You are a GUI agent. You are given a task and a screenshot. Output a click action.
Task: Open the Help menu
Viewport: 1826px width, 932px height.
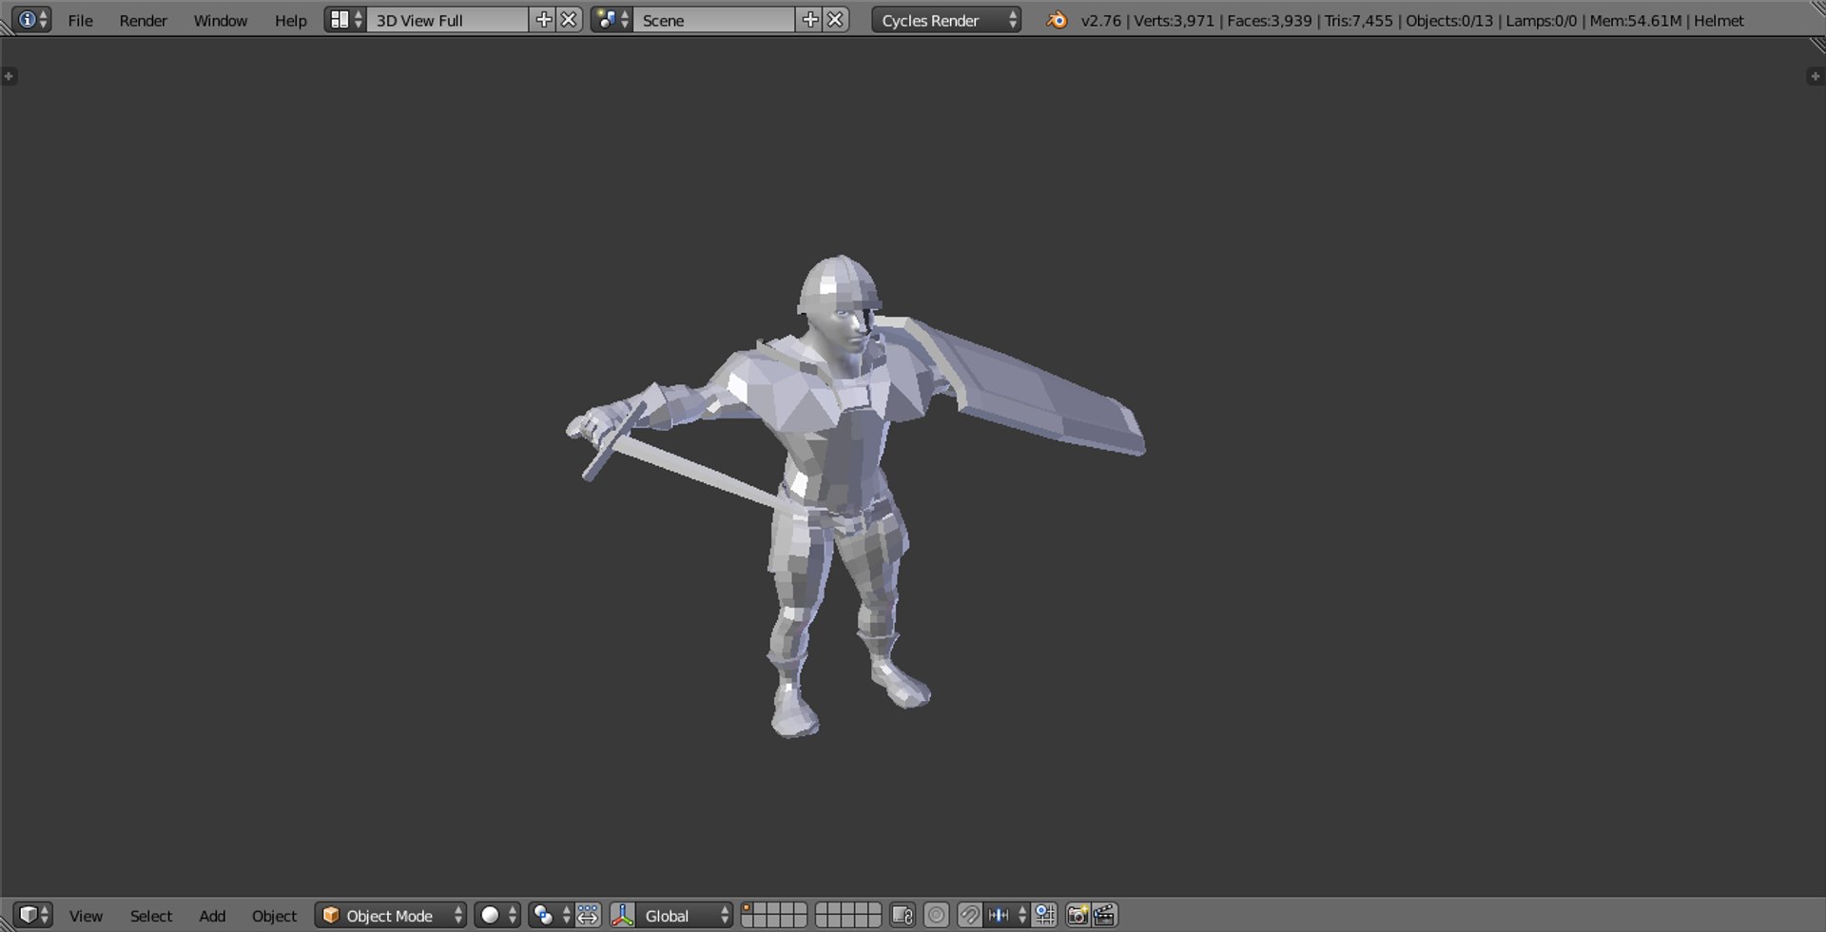click(291, 20)
